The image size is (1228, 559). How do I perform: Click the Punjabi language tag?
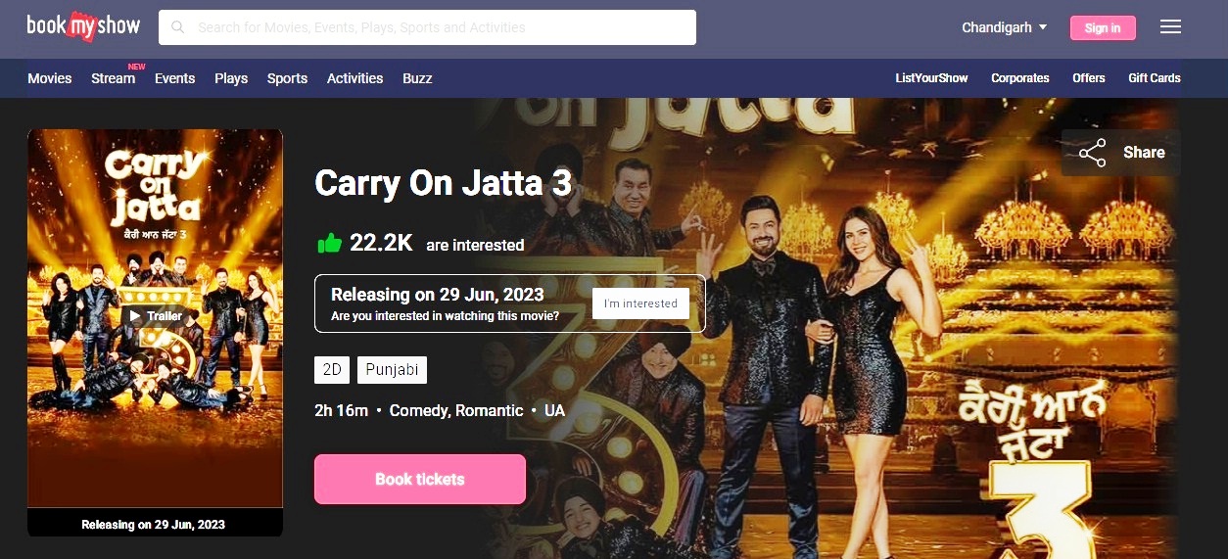click(392, 370)
